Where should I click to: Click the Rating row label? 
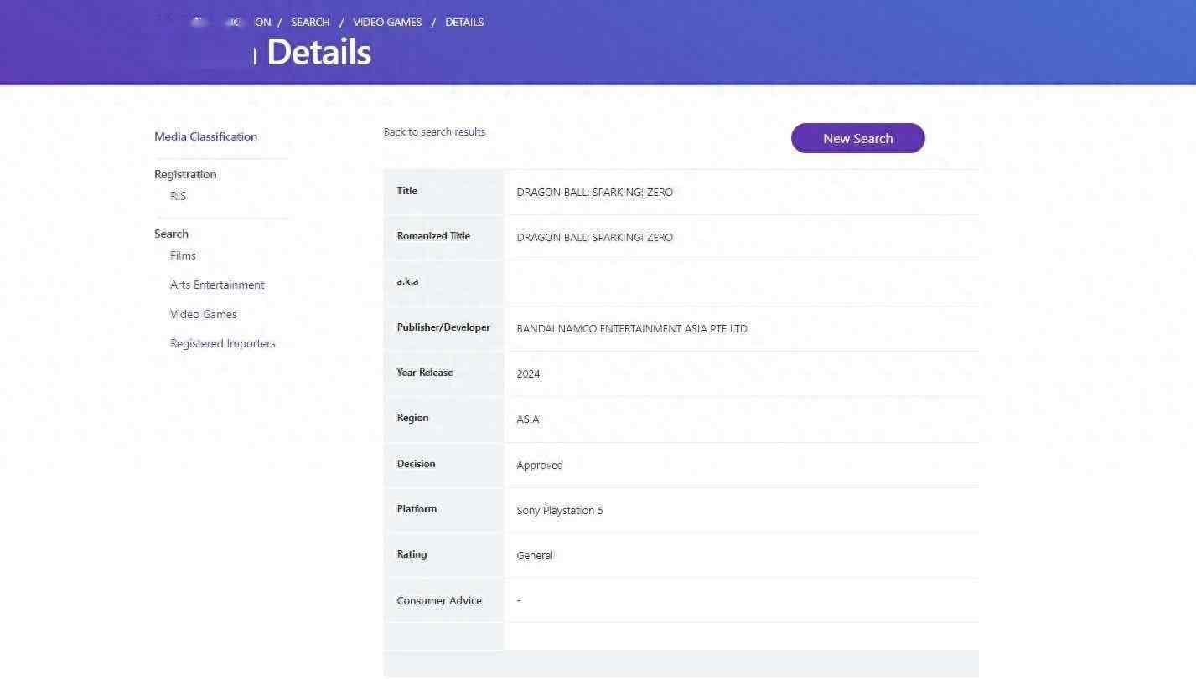click(x=412, y=553)
